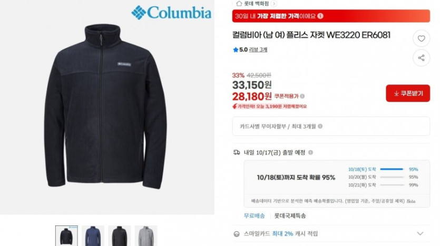The image size is (440, 246).
Task: Open the 리뷰 3개 reviews link
Action: [258, 50]
